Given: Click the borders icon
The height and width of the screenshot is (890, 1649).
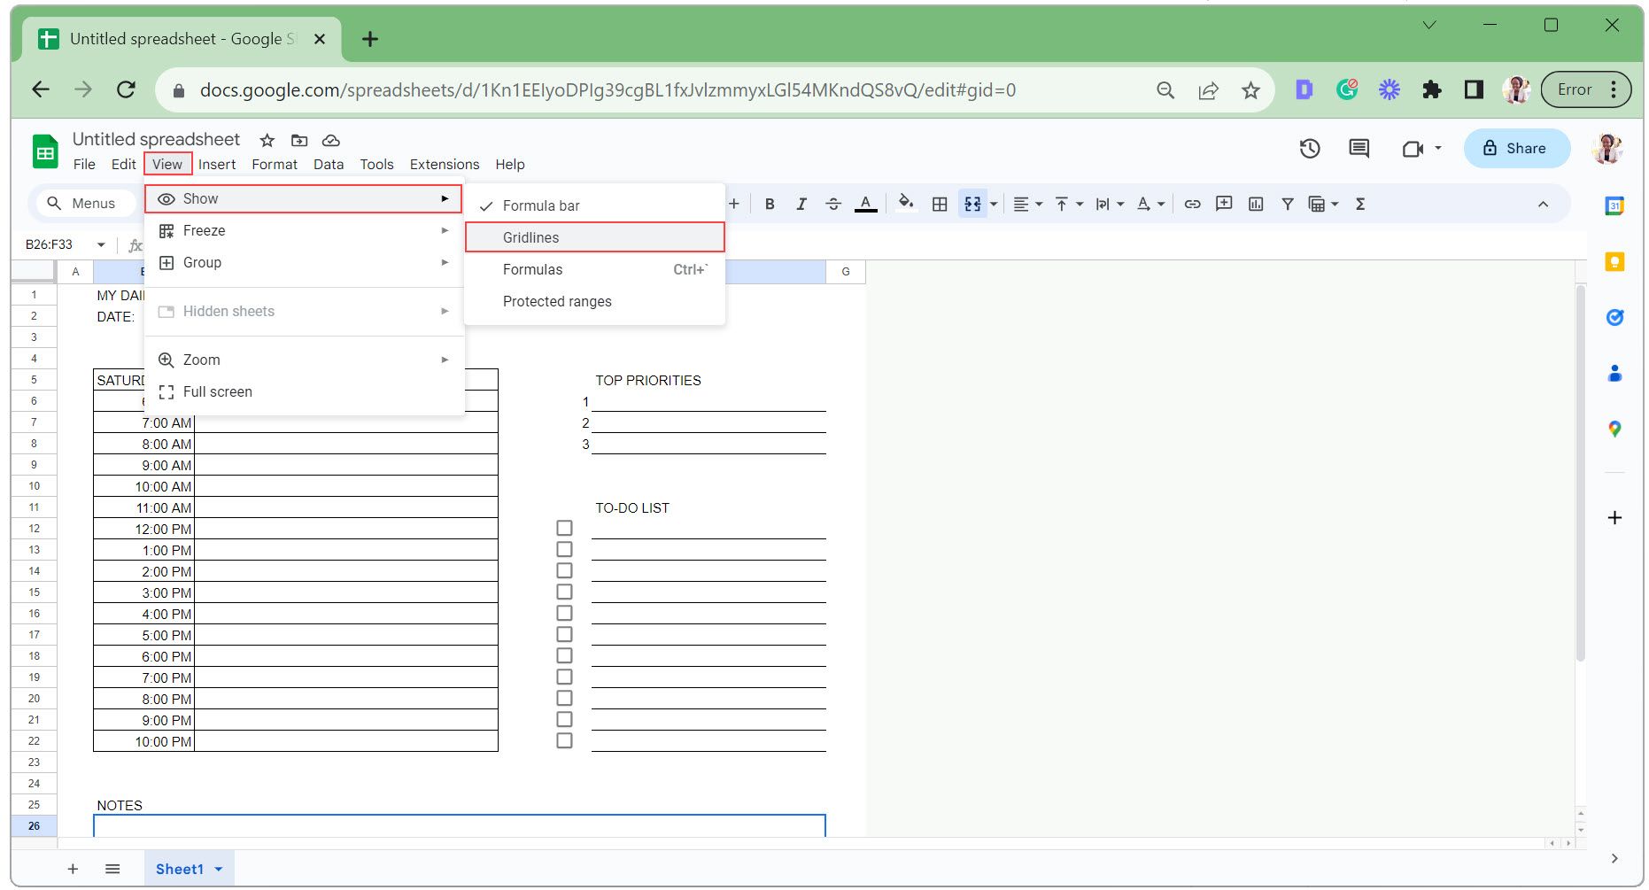Looking at the screenshot, I should pyautogui.click(x=938, y=204).
